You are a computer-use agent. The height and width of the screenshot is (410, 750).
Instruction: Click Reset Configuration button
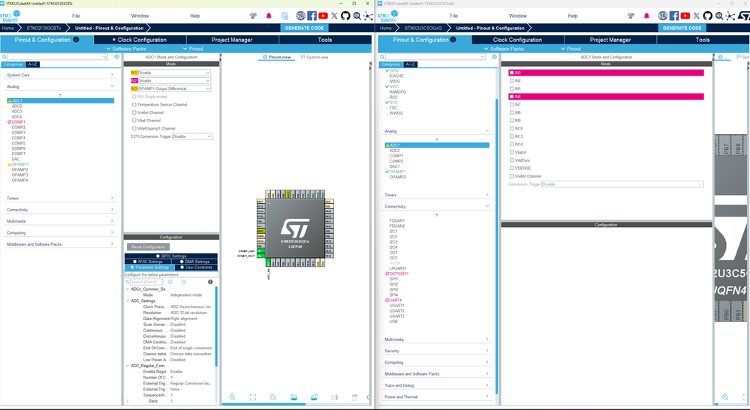click(x=149, y=247)
